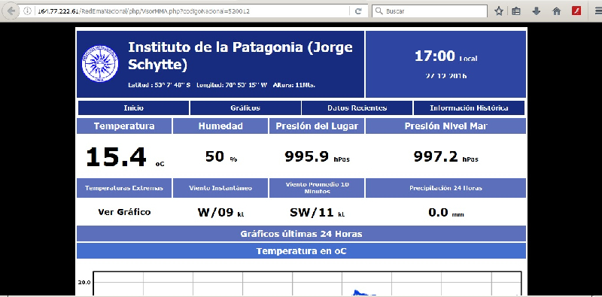This screenshot has width=602, height=297.
Task: Click the temperature chart plot area
Action: pos(307,284)
